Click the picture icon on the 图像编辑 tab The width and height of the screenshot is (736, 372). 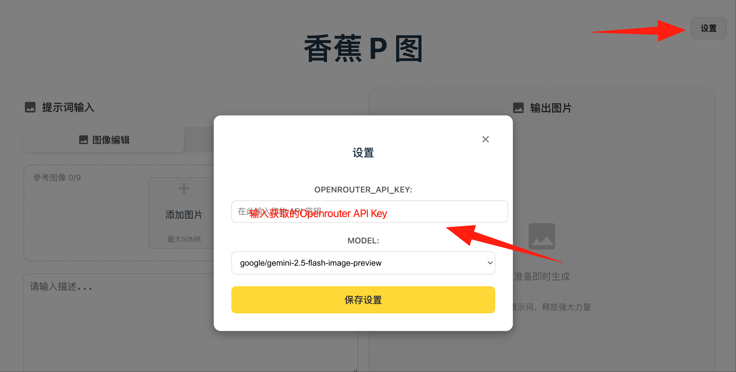pos(84,140)
